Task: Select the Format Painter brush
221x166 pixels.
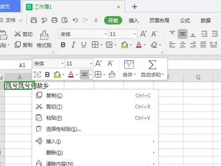Action: pos(44,39)
